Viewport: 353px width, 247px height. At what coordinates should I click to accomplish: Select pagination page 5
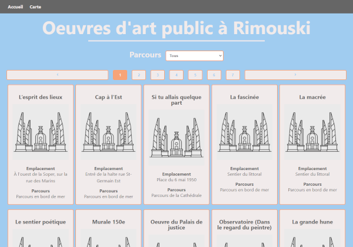[195, 75]
